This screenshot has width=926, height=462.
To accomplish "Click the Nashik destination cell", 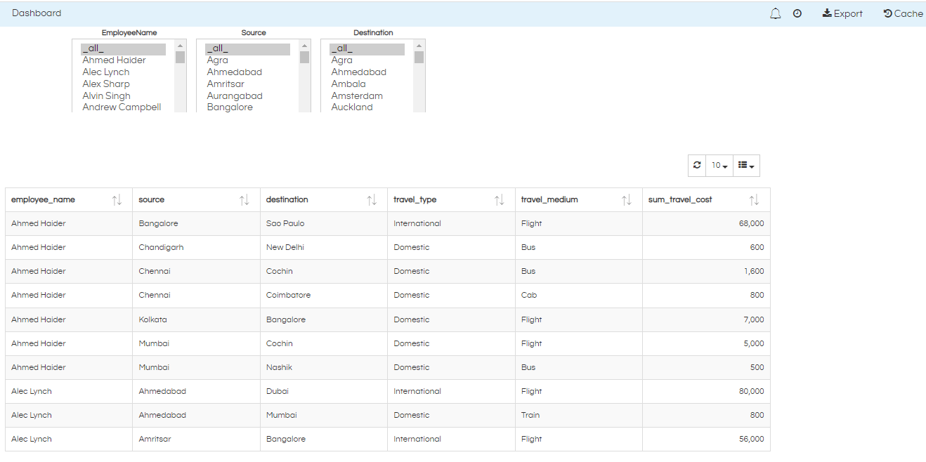I will point(324,367).
